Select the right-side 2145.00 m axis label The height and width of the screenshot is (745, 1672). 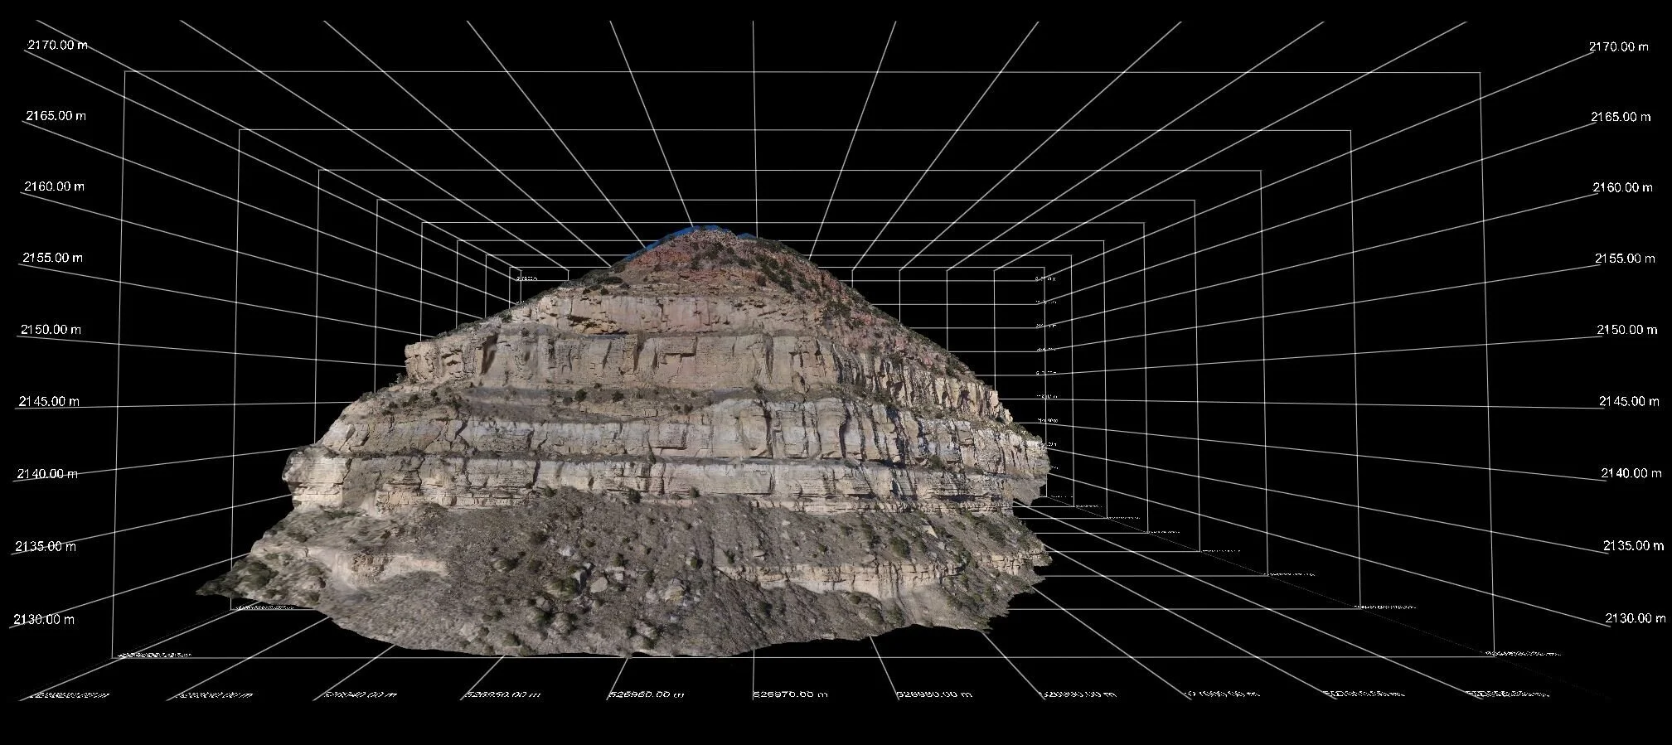pos(1629,401)
